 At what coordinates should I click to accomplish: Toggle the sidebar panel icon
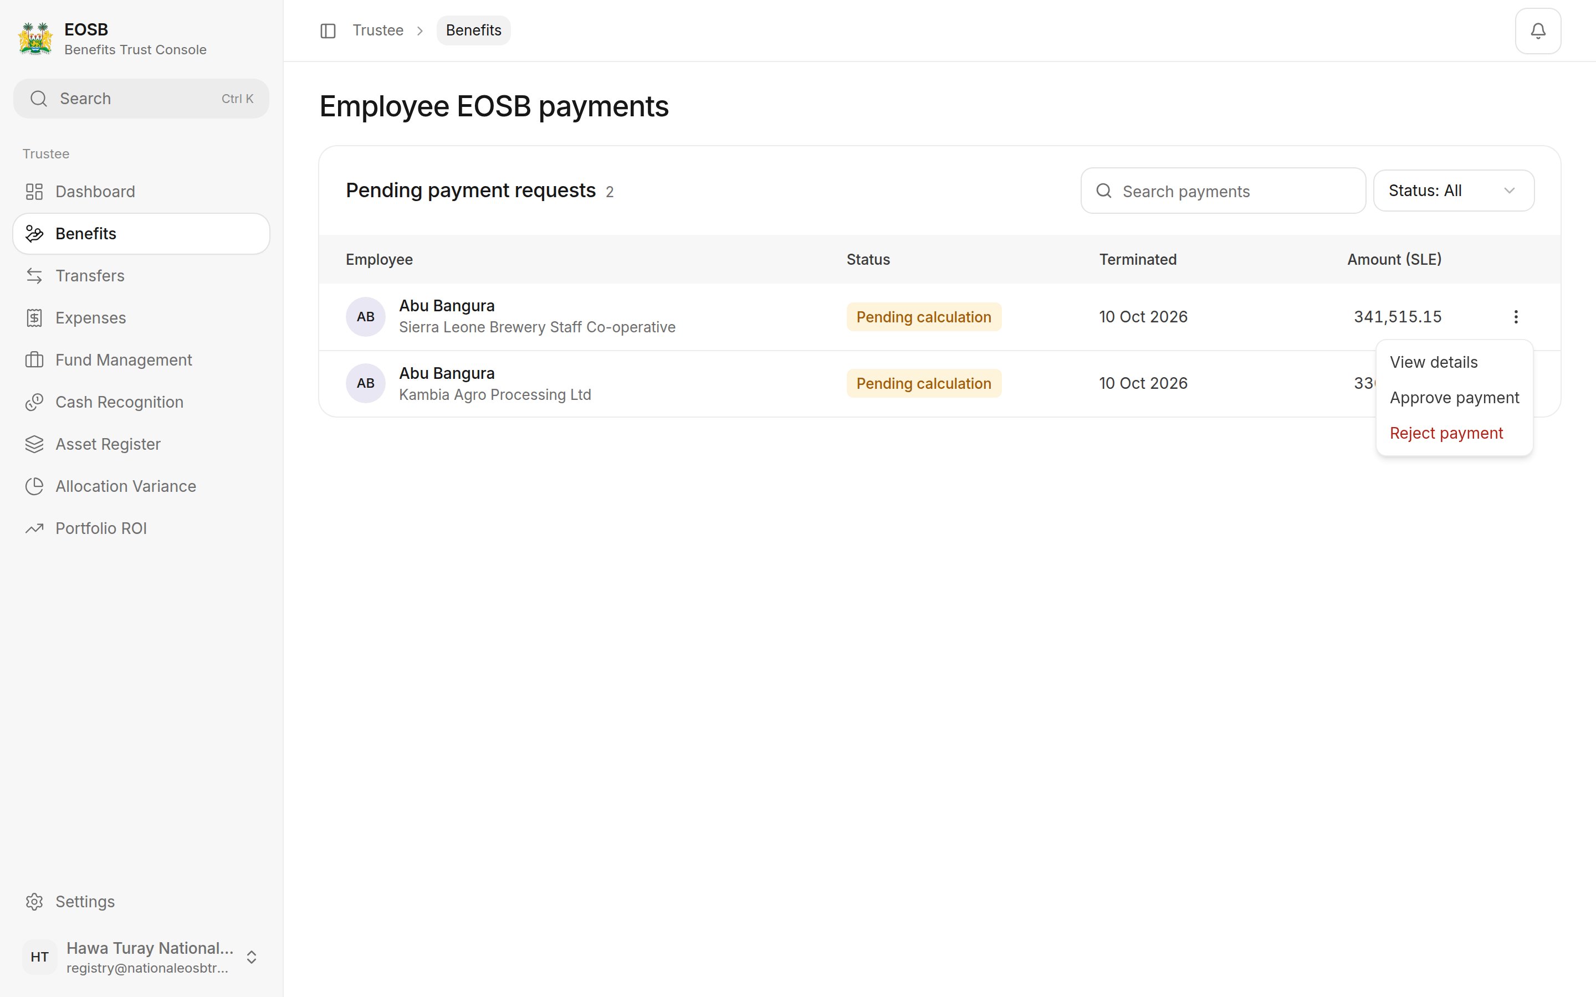(x=328, y=31)
